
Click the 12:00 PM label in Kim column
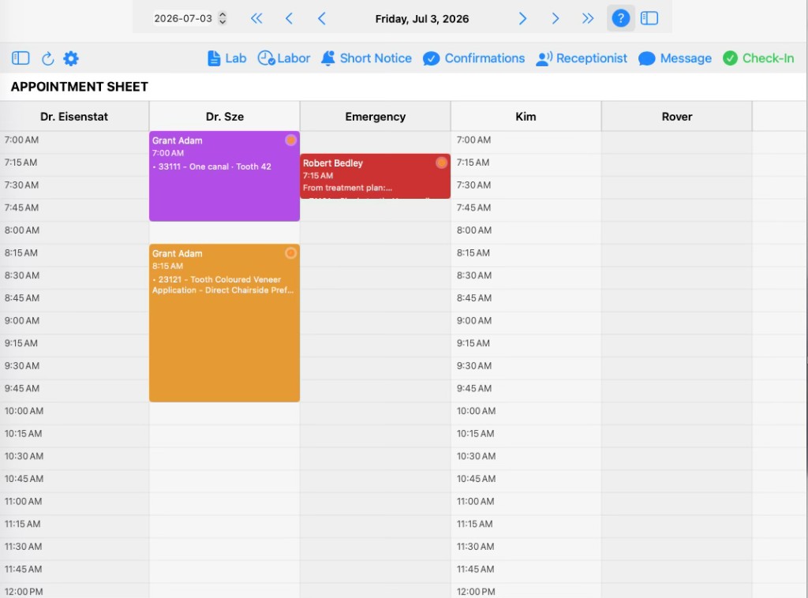pyautogui.click(x=476, y=592)
